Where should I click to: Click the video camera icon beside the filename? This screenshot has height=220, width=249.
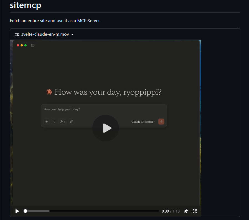tap(17, 34)
